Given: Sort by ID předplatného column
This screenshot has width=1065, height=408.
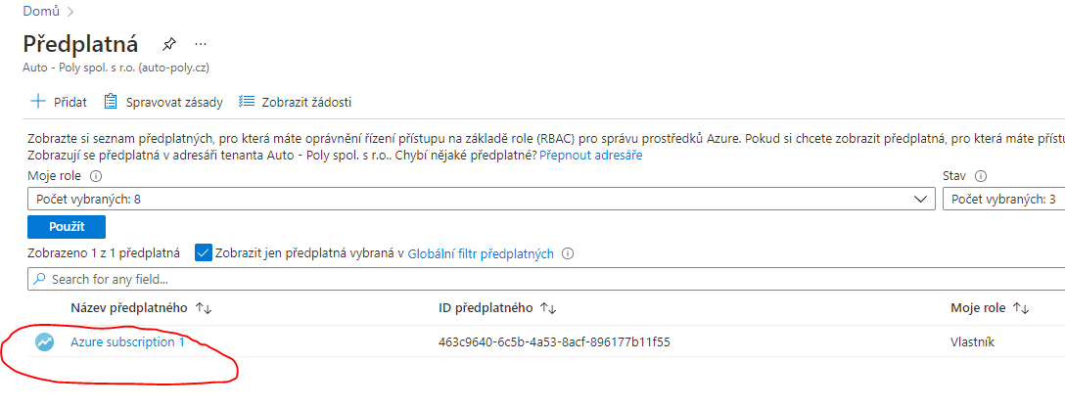Looking at the screenshot, I should tap(548, 308).
